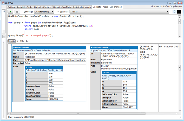Click the small expand arrow in left sidebar
Image resolution: width=184 pixels, height=121 pixels.
click(x=4, y=36)
